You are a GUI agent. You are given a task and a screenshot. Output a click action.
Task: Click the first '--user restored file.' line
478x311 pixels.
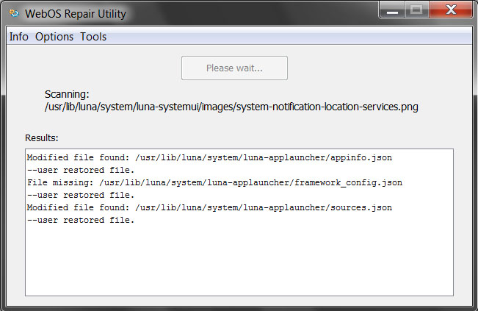[x=81, y=170]
